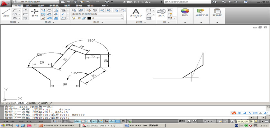Select the Rectangle tool in Draw panel
The image size is (270, 128).
25,14
